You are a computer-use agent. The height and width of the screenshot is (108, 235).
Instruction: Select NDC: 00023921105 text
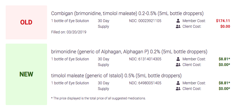tap(145, 21)
